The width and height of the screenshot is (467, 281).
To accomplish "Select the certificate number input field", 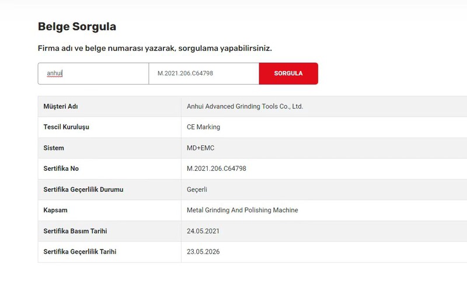I will (x=204, y=73).
